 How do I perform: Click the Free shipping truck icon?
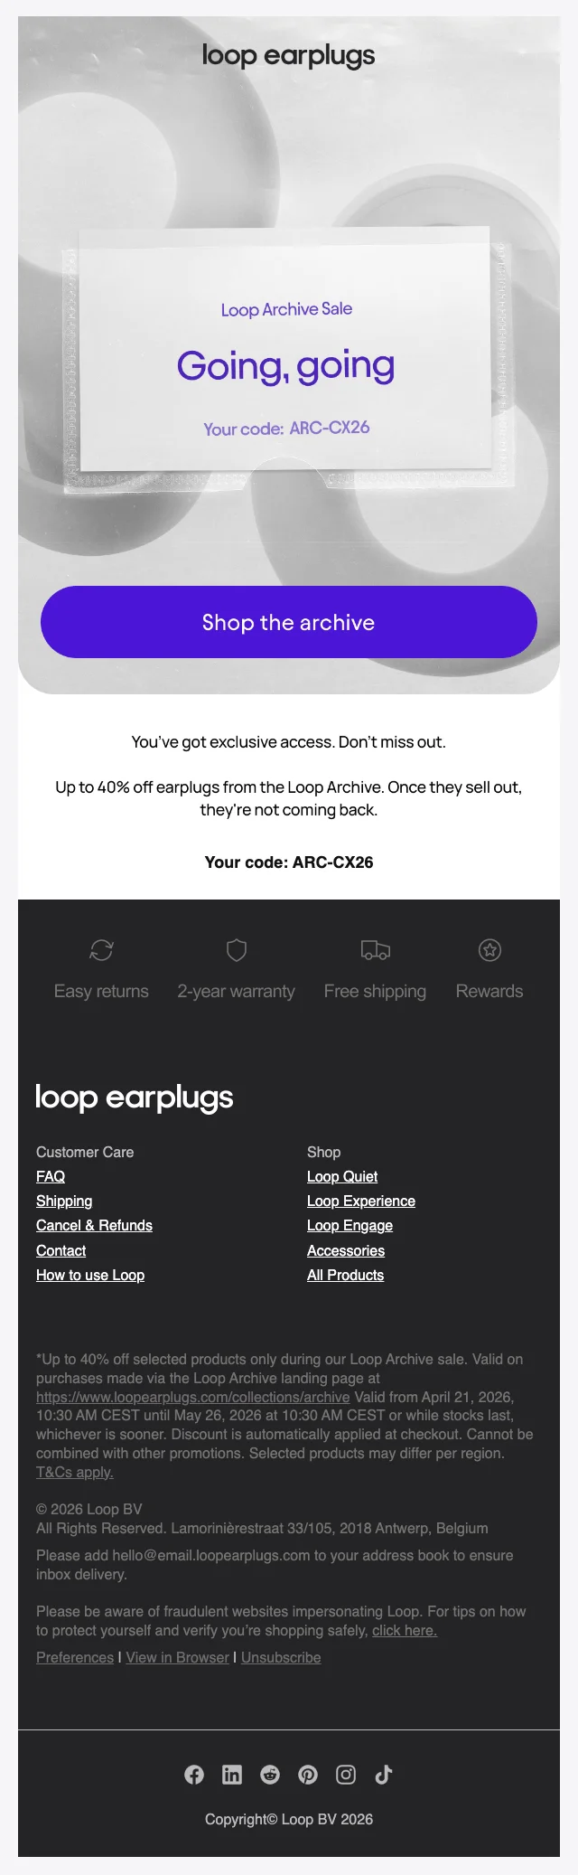pyautogui.click(x=376, y=950)
